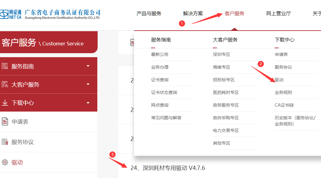Click the 驱动 gear icon in sidebar
321x178 pixels.
coord(5,163)
